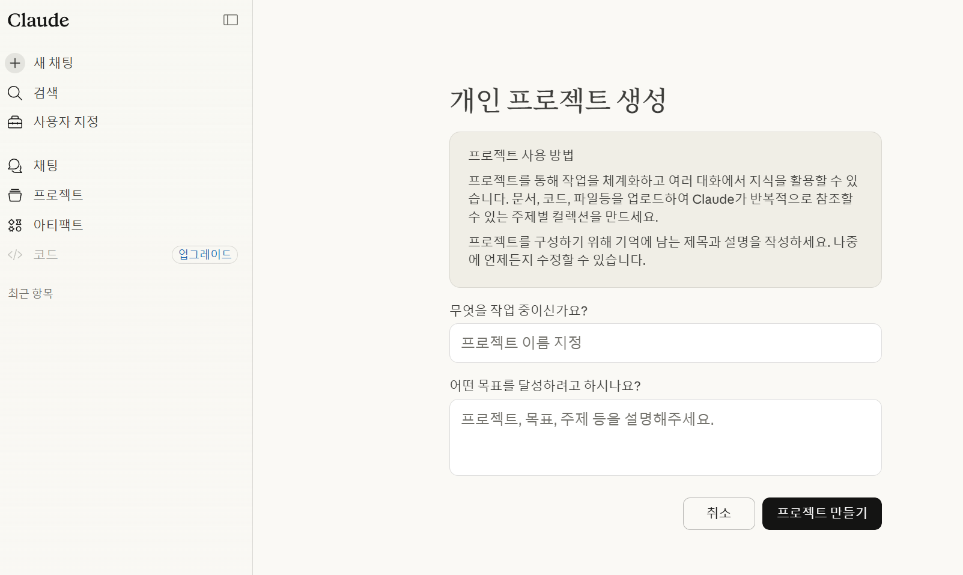
Task: Click the 프로젝트 만들기 button
Action: [x=821, y=513]
